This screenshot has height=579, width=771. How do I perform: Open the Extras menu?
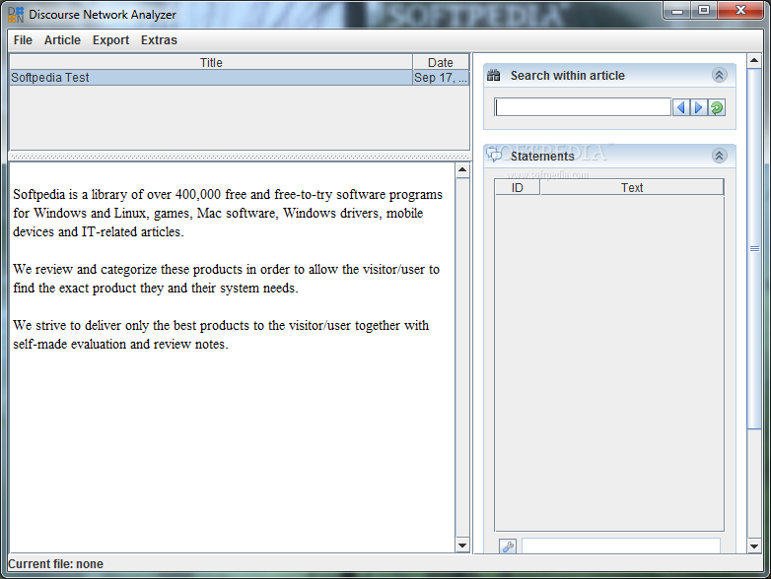pyautogui.click(x=159, y=40)
